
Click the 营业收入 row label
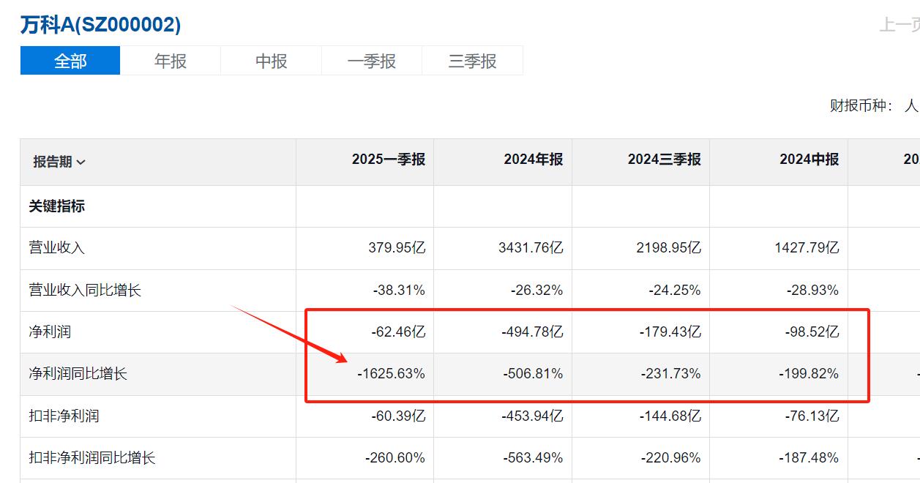point(57,248)
